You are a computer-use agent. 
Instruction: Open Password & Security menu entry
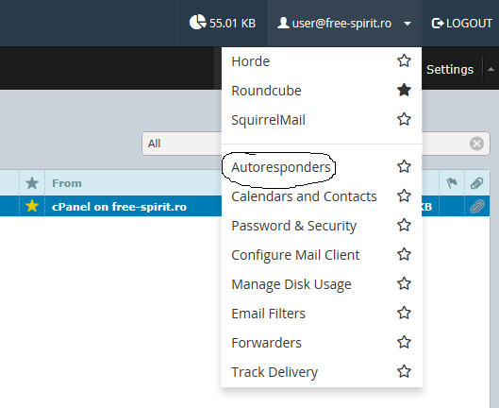tap(293, 226)
